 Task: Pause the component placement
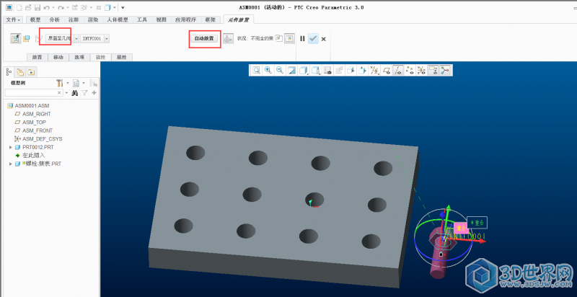(302, 39)
